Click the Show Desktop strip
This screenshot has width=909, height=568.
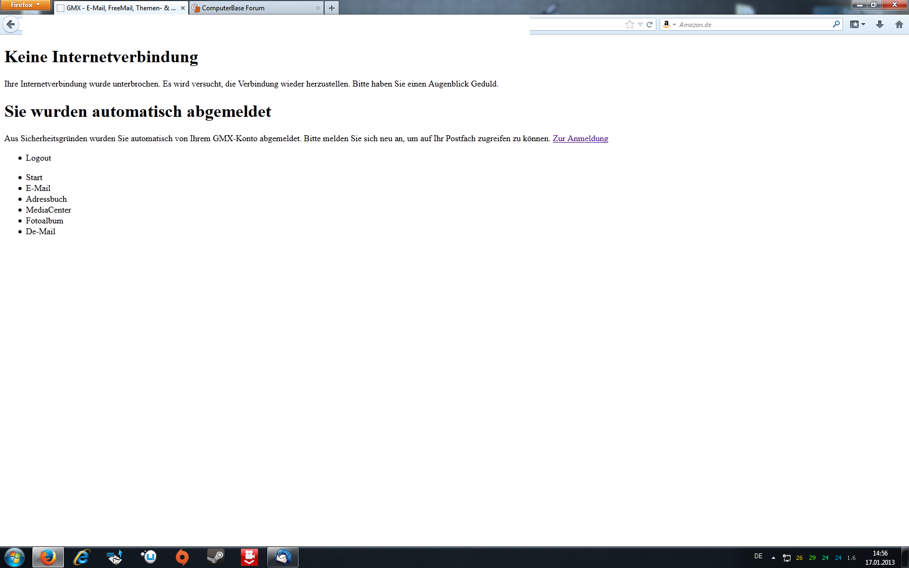point(905,557)
